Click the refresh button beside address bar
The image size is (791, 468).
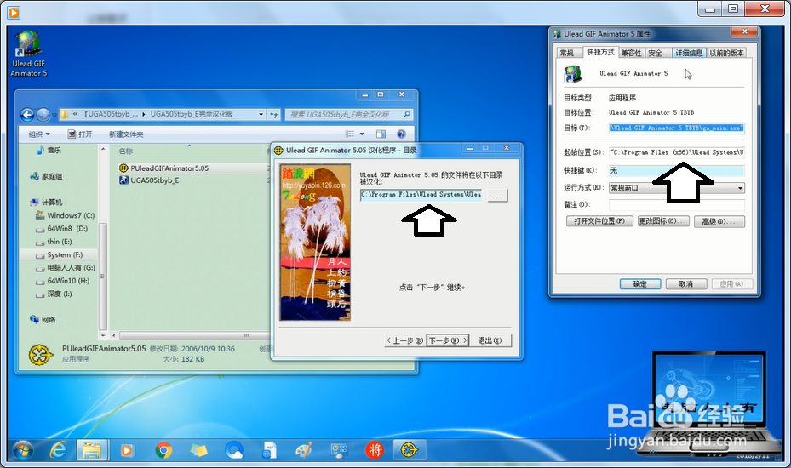274,115
